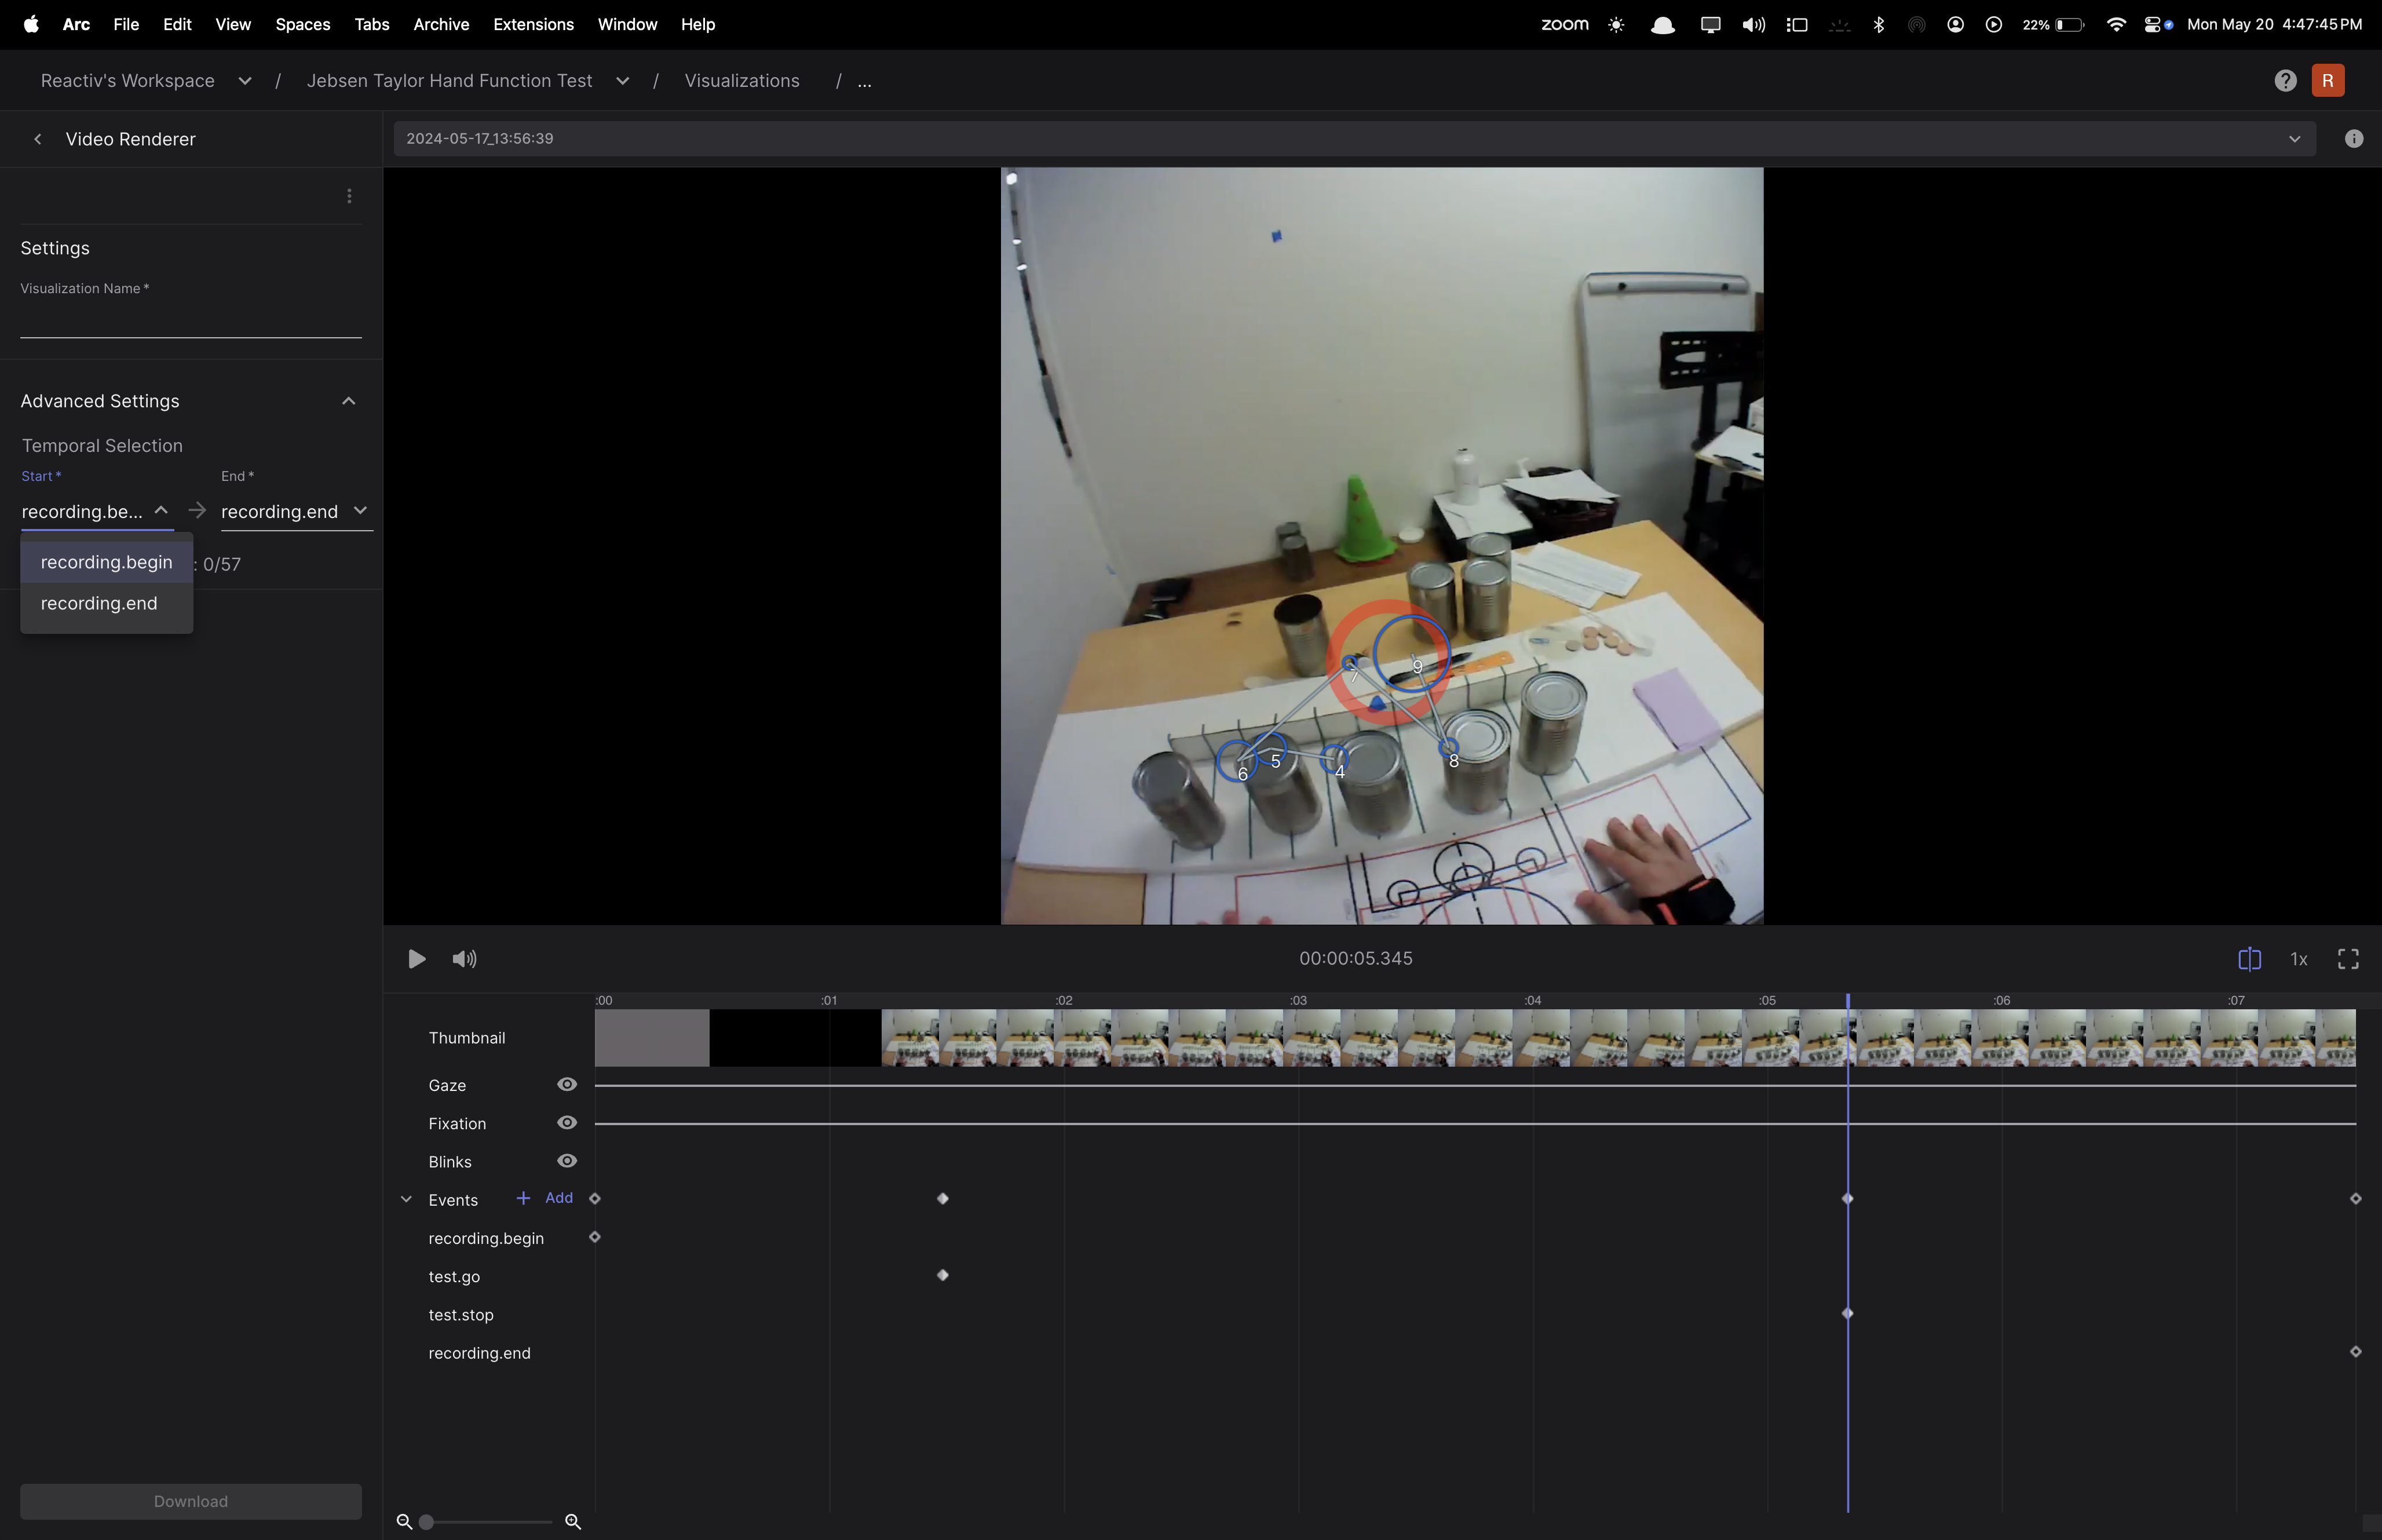
Task: Open the zoom menu bar item
Action: [1564, 24]
